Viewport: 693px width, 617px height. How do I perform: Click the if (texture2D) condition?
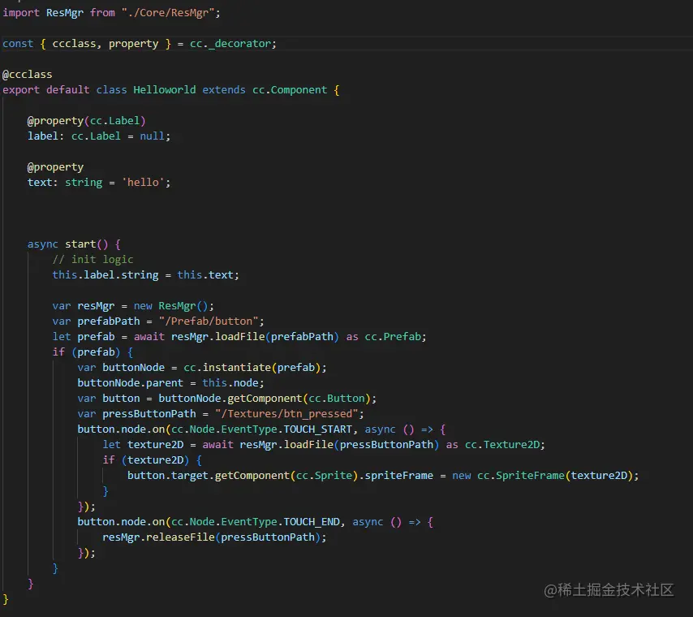pos(145,460)
